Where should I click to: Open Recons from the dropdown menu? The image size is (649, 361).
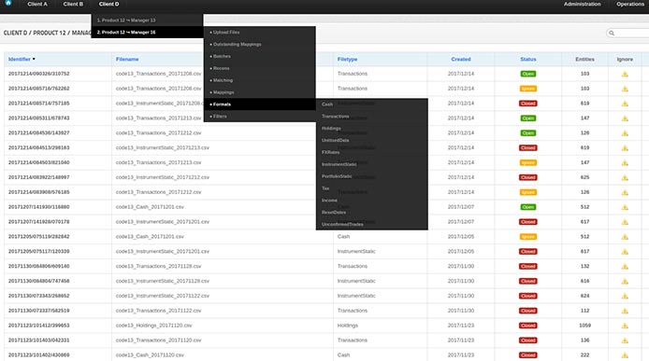click(x=260, y=68)
